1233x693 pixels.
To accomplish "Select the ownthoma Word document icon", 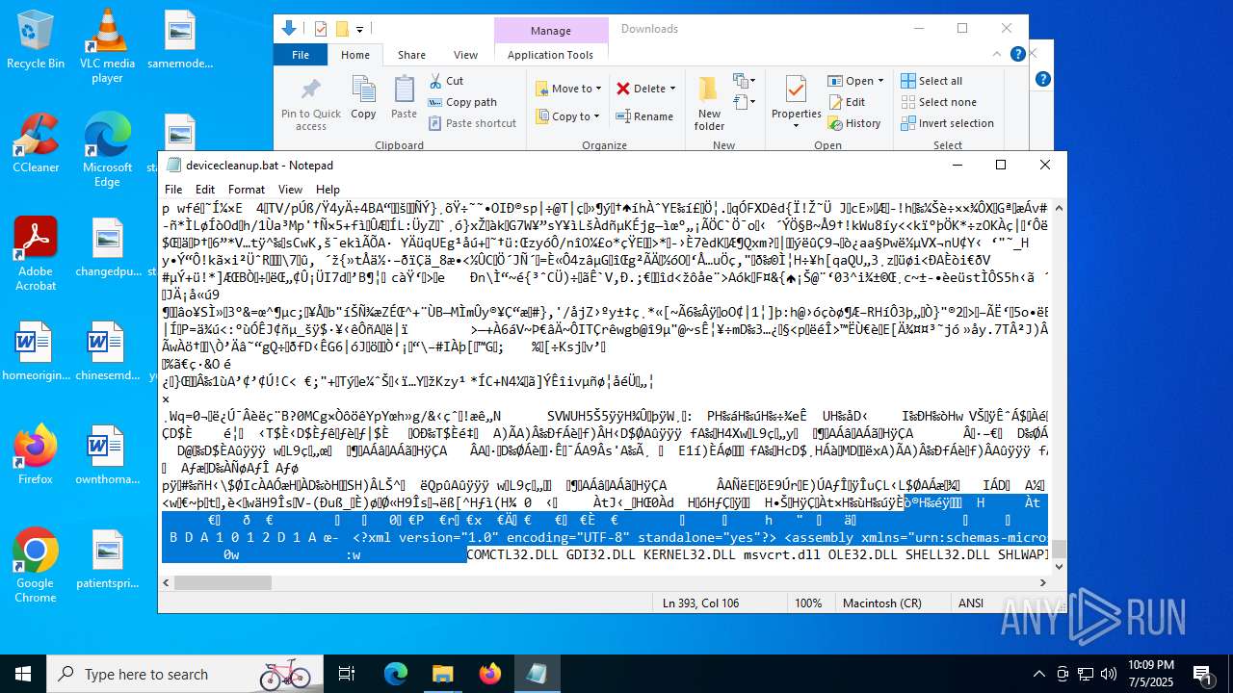I will point(107,454).
